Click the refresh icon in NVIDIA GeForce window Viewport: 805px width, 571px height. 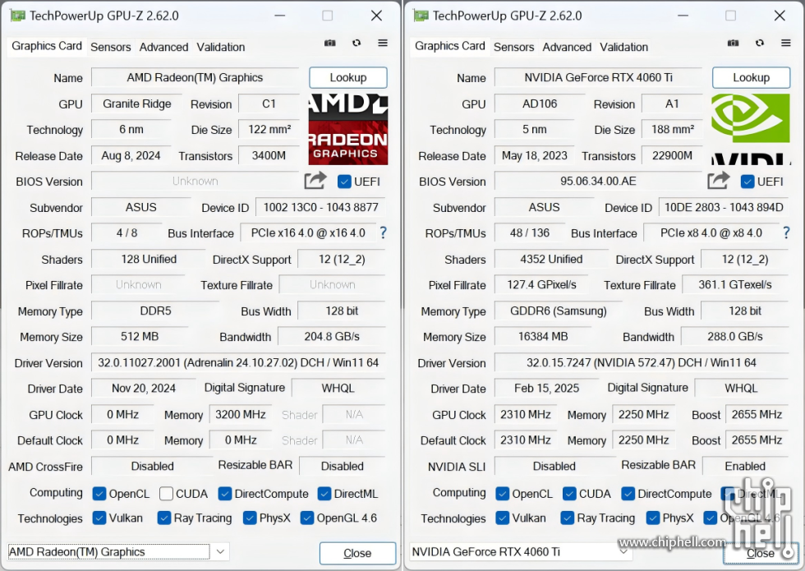(759, 43)
